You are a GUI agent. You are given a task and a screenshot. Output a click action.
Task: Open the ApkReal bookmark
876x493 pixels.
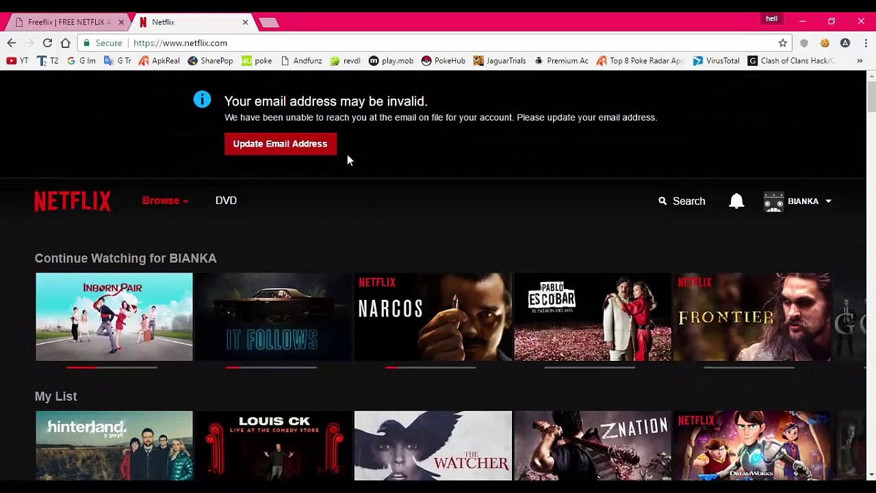click(159, 61)
